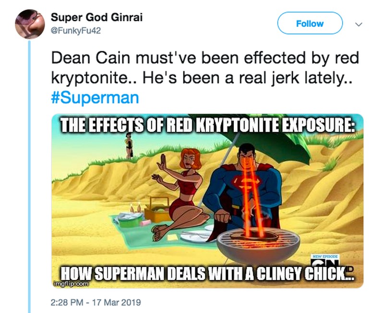This screenshot has width=384, height=313.
Task: Click the distant figure standing on the dune
Action: click(x=129, y=145)
